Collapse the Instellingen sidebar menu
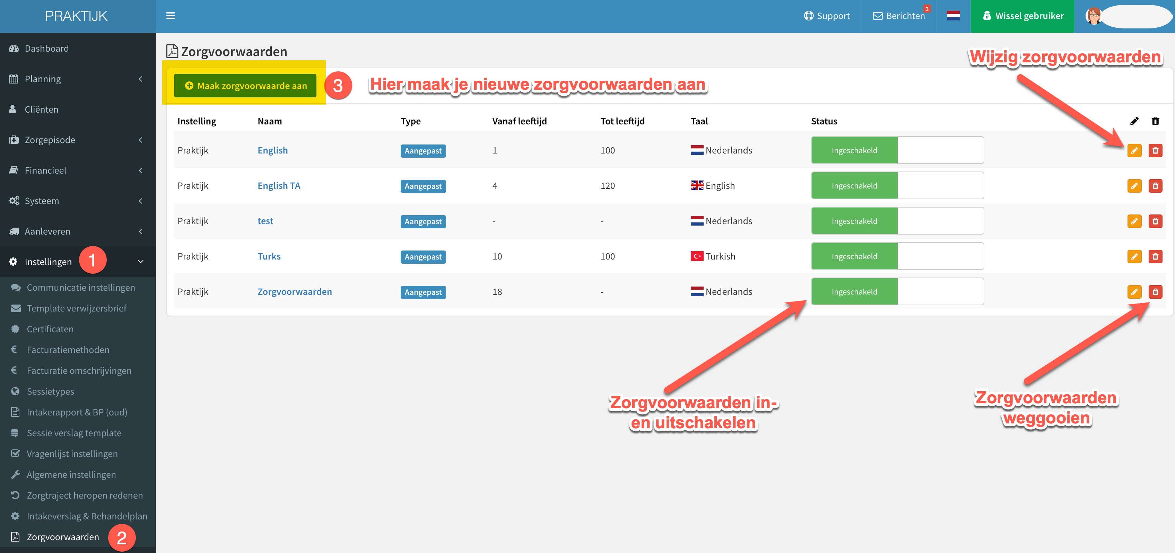 78,262
